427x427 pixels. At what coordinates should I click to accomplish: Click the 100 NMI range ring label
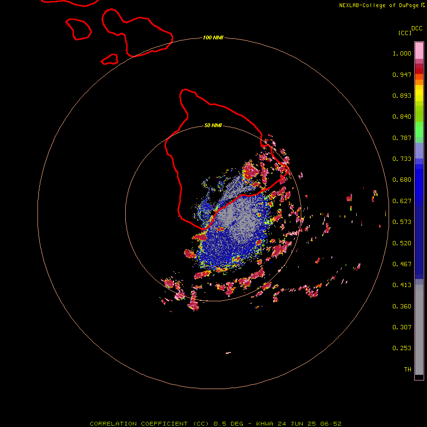click(x=213, y=37)
